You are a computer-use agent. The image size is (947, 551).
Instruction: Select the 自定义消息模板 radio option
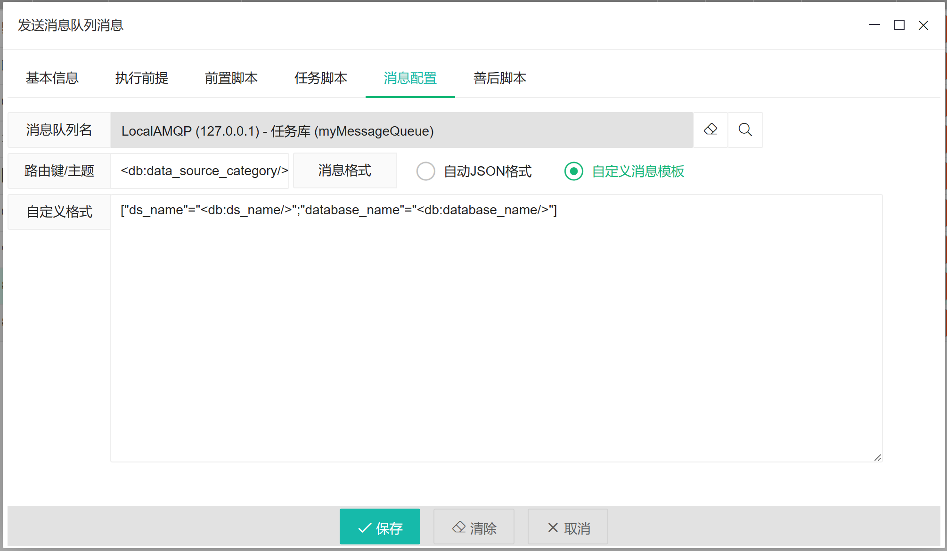624,171
